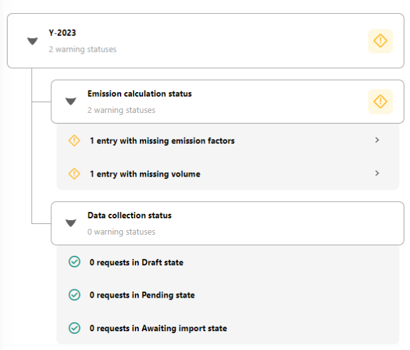Click the Data collection status title

tap(129, 216)
